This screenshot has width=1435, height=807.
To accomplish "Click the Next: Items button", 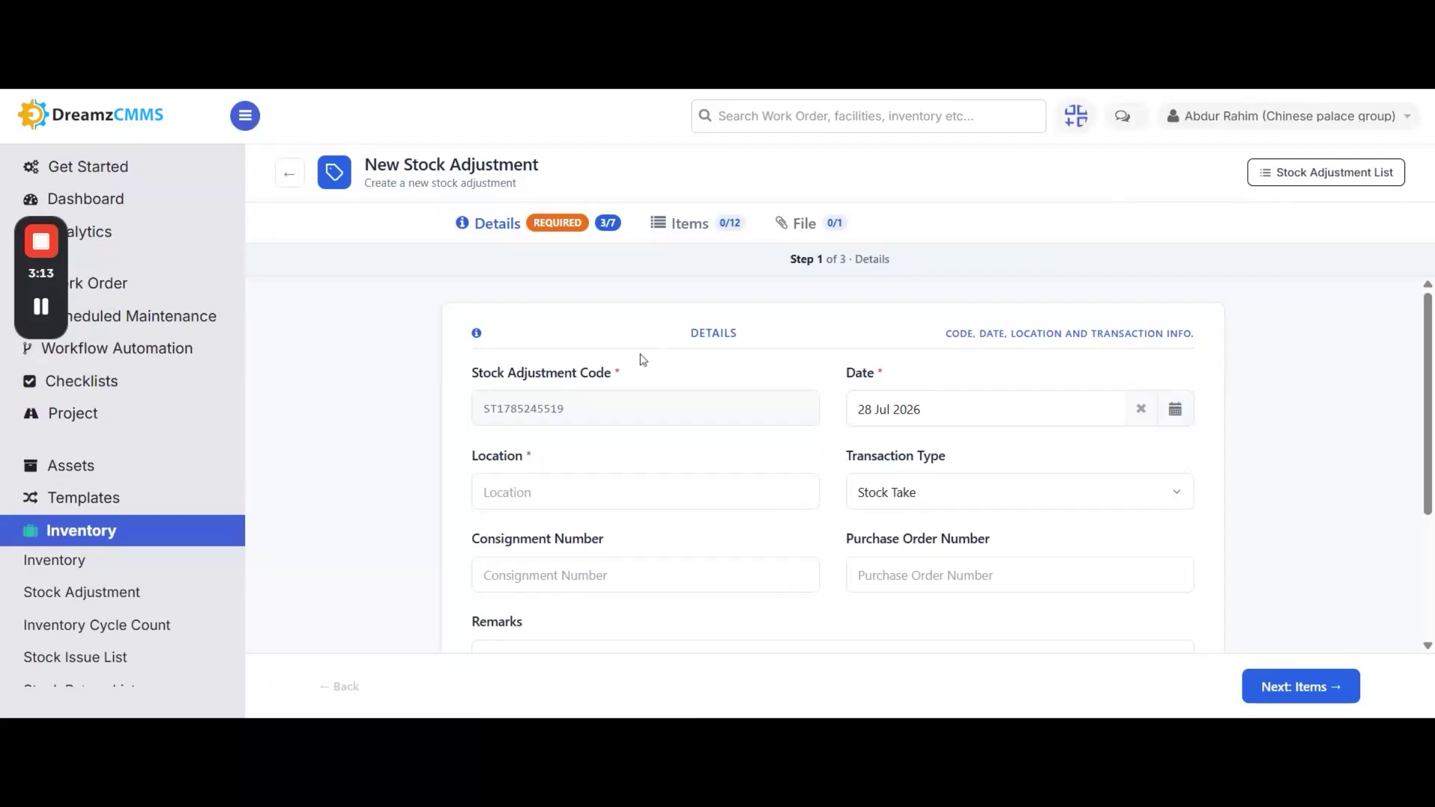I will tap(1301, 686).
